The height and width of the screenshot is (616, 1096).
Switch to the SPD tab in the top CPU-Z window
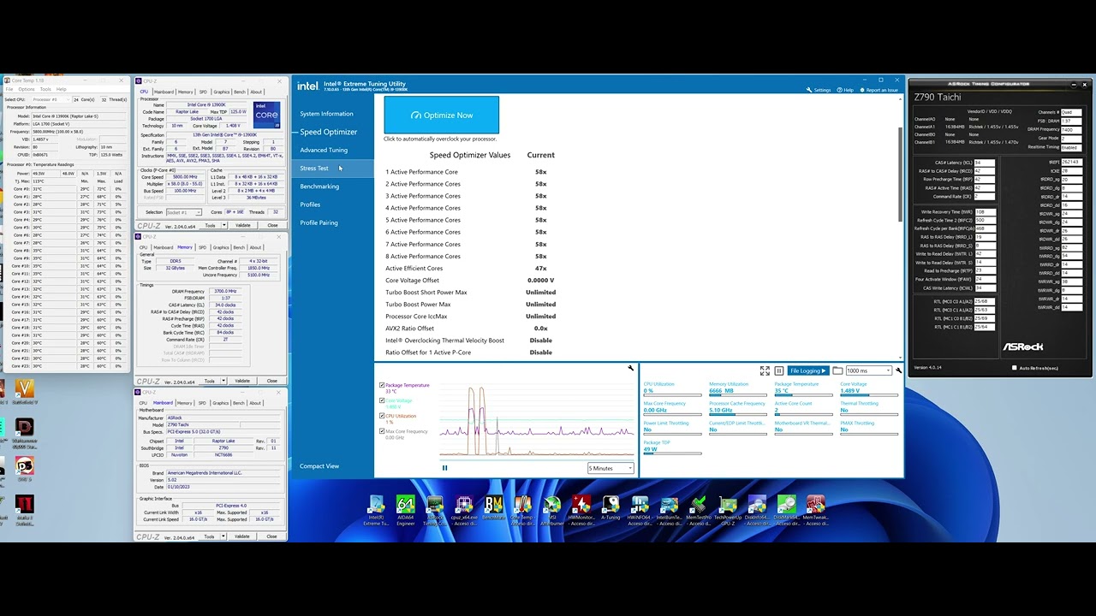point(203,92)
